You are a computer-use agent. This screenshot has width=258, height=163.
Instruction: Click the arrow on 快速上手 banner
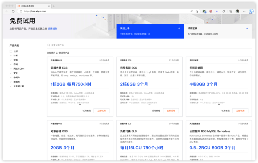(179, 29)
